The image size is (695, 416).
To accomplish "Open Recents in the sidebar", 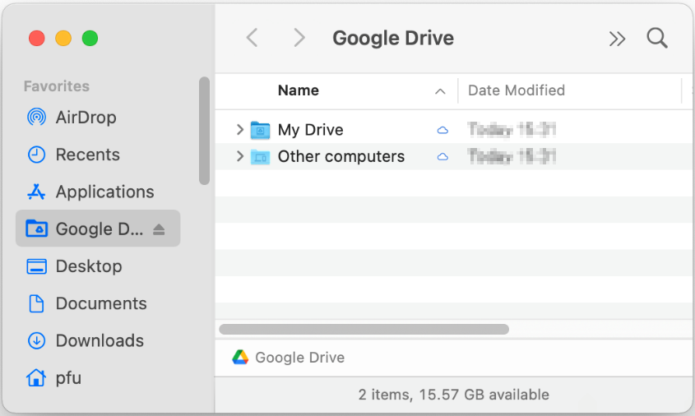I will tap(87, 155).
